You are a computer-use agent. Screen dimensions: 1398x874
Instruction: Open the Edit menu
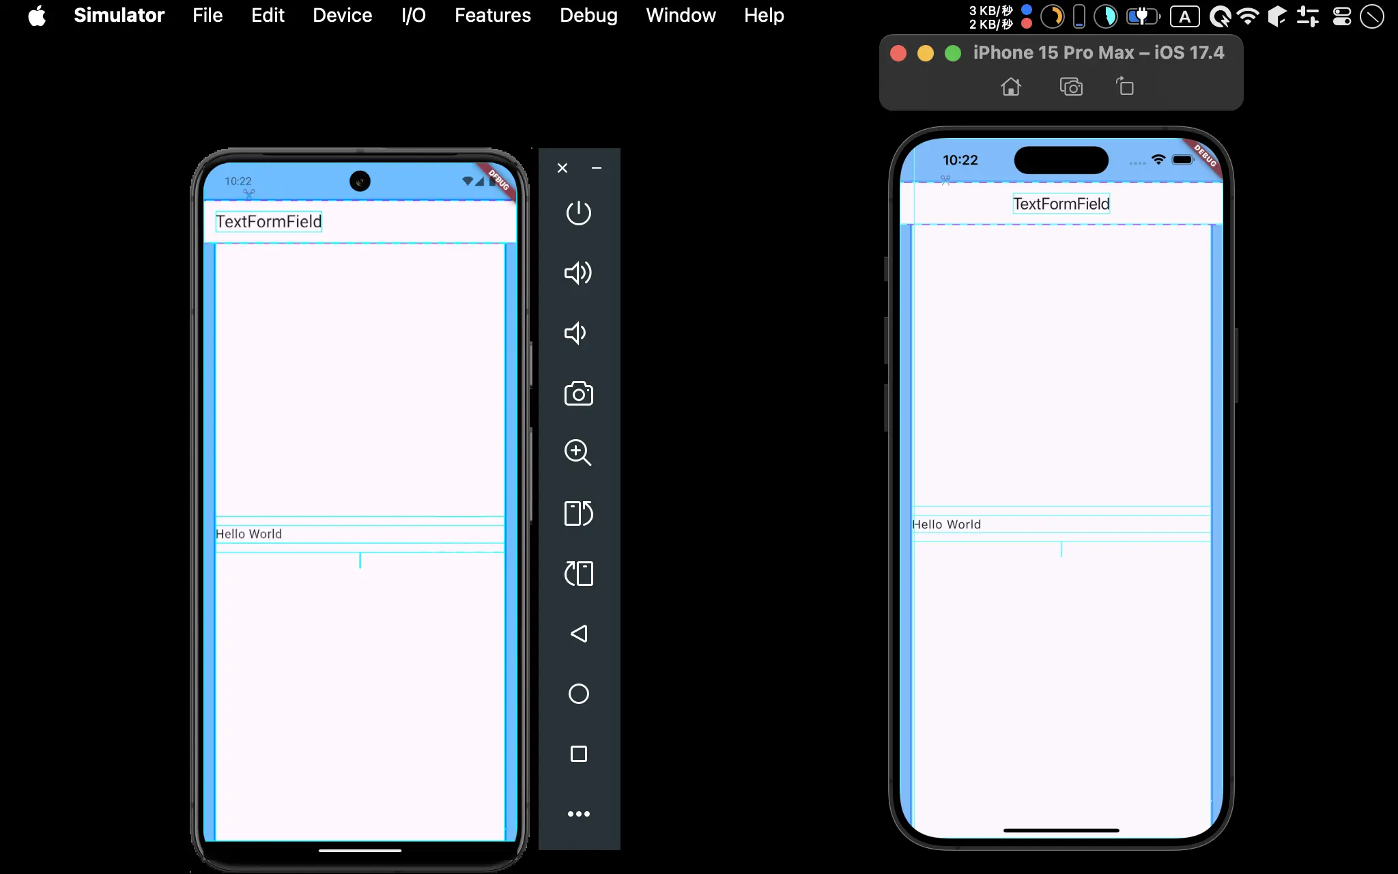pos(268,15)
